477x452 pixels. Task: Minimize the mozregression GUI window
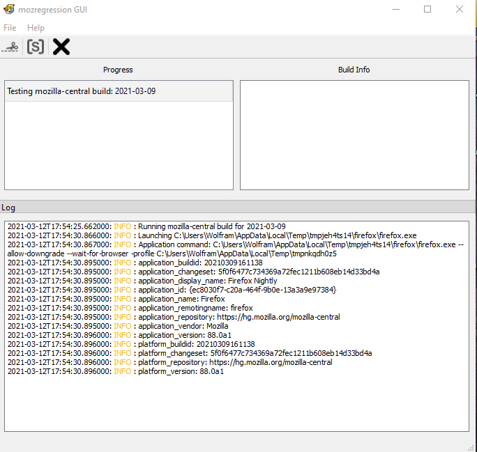(x=396, y=10)
